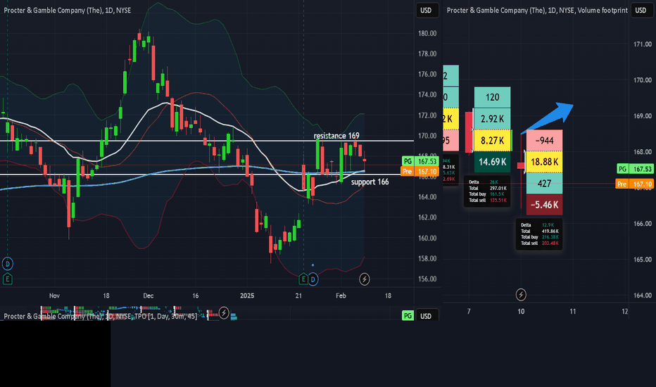Click the PG symbol tag in TPO panel

408,316
